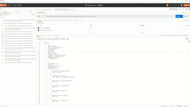Open the Save Response dropdown

[185, 35]
